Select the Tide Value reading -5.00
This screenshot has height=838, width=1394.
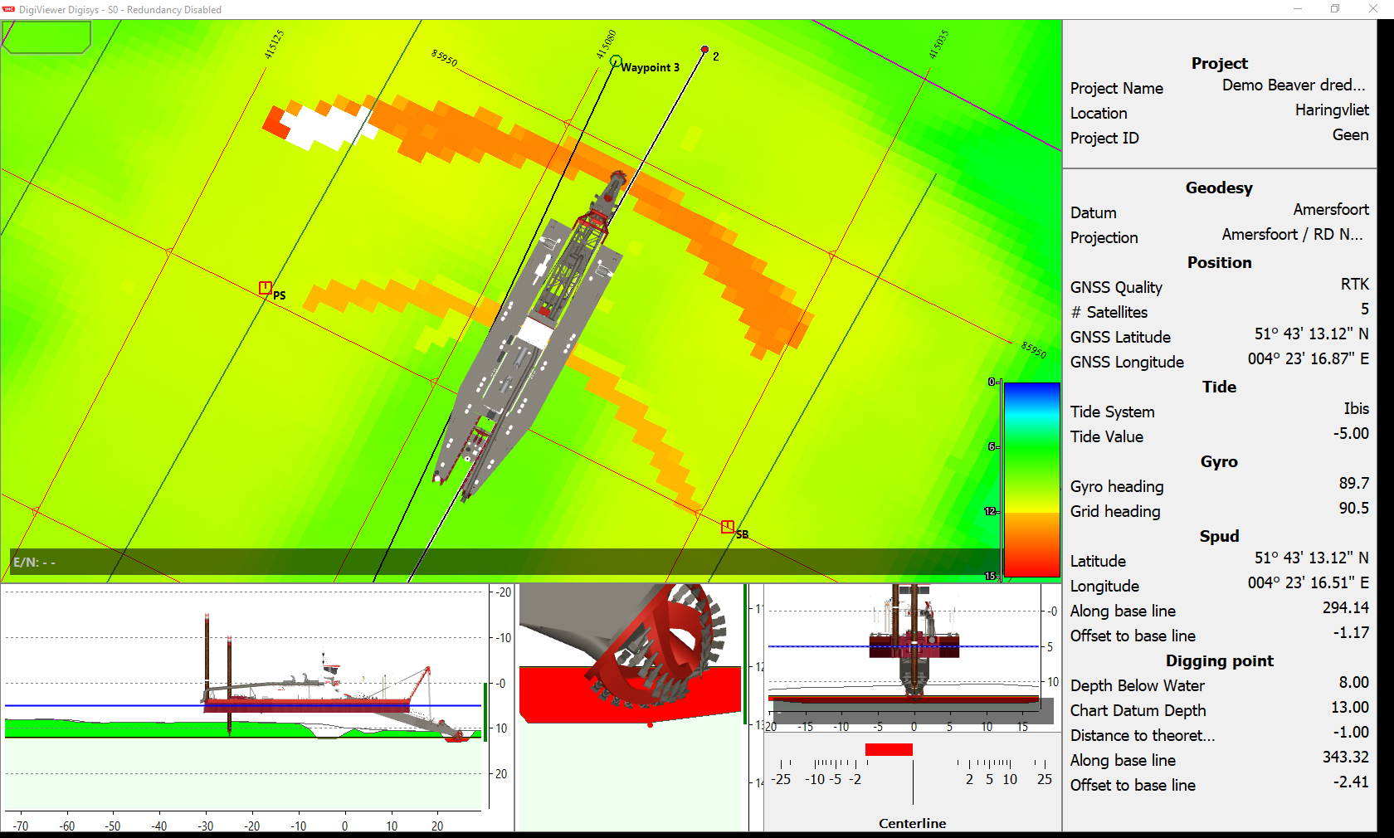(1351, 434)
